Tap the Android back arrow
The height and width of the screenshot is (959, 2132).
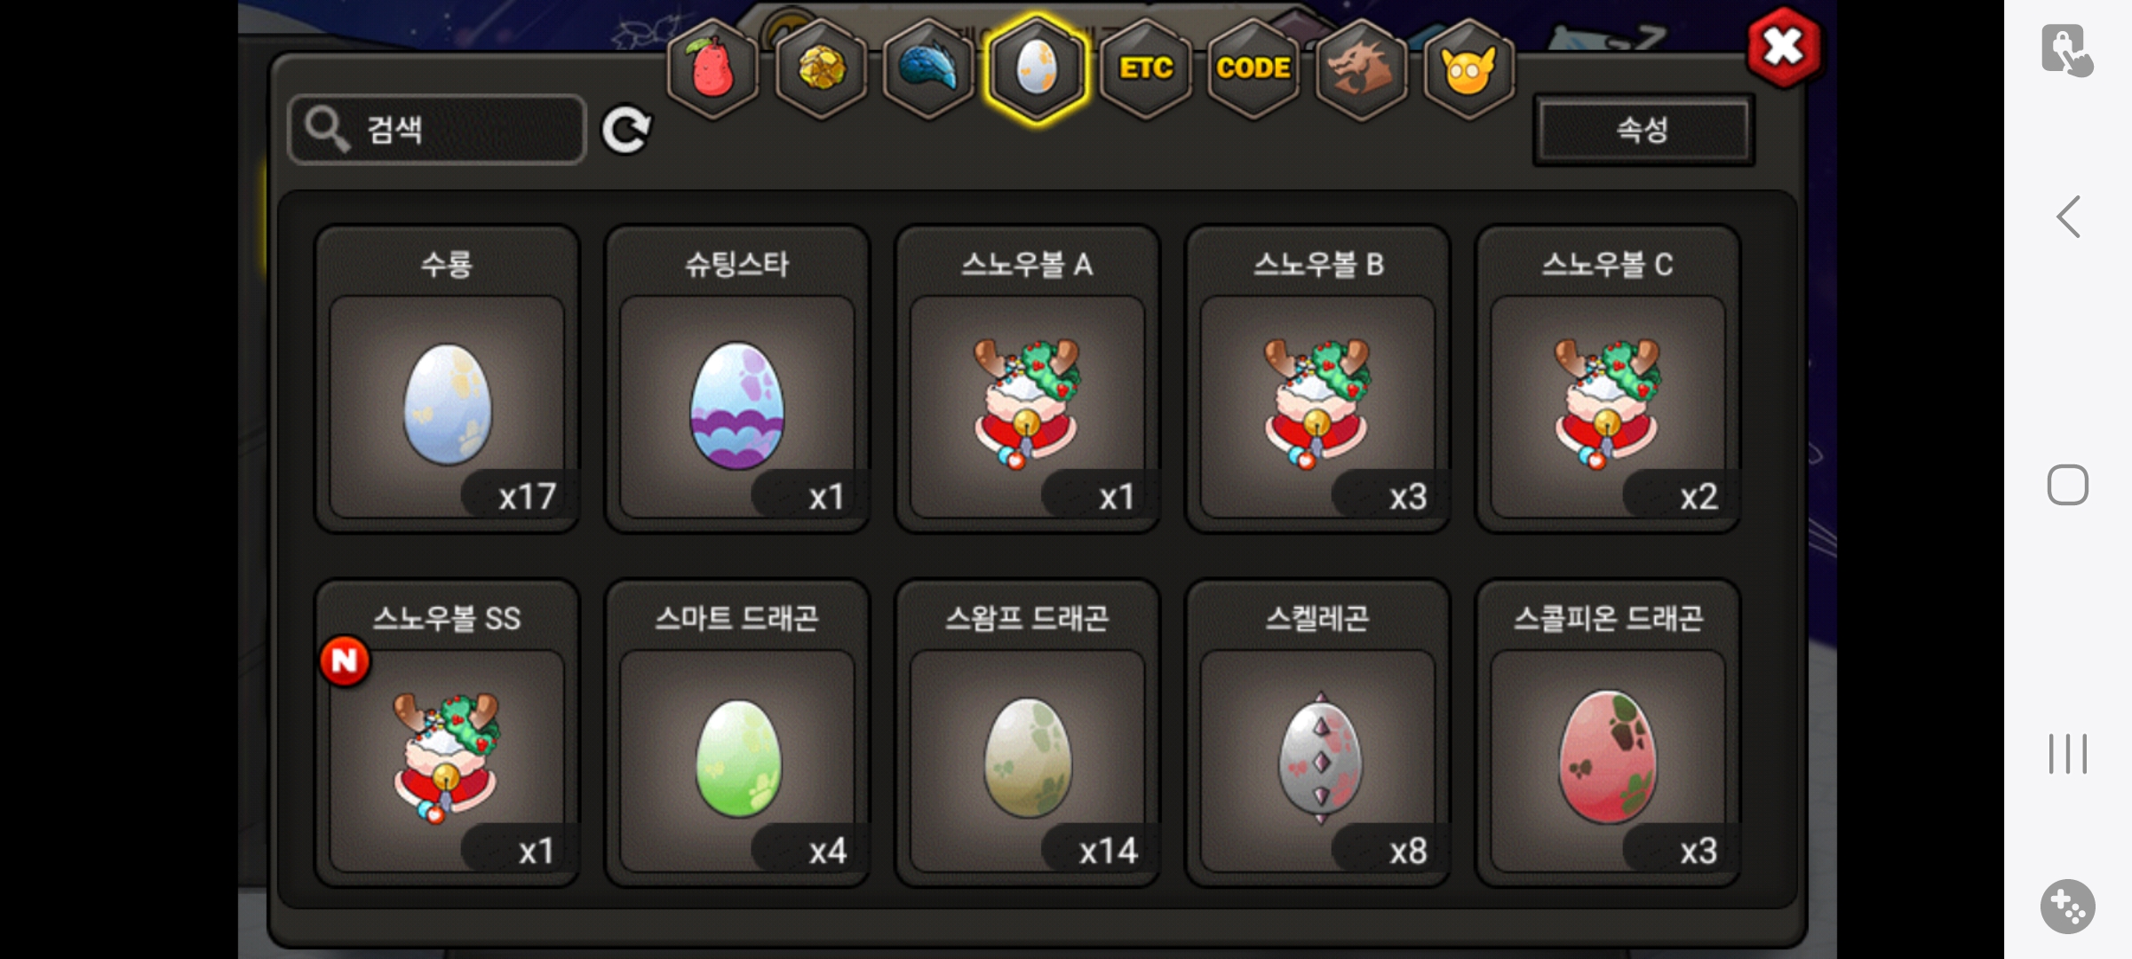[2068, 217]
